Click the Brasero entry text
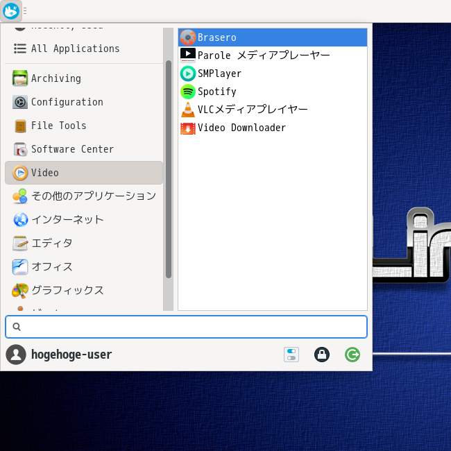Screen dimensions: 451x451 217,37
